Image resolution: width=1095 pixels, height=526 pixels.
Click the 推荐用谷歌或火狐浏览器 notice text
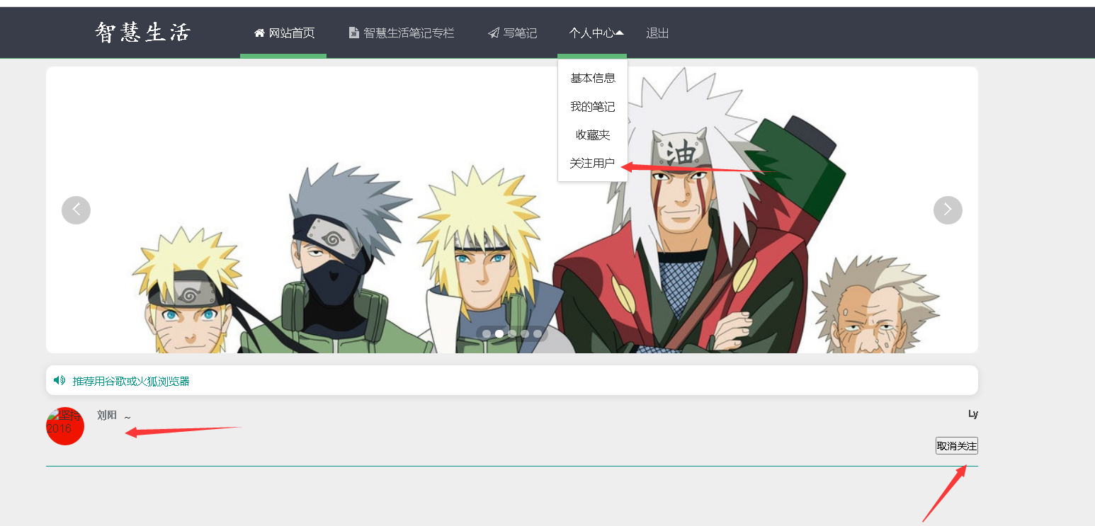[131, 381]
